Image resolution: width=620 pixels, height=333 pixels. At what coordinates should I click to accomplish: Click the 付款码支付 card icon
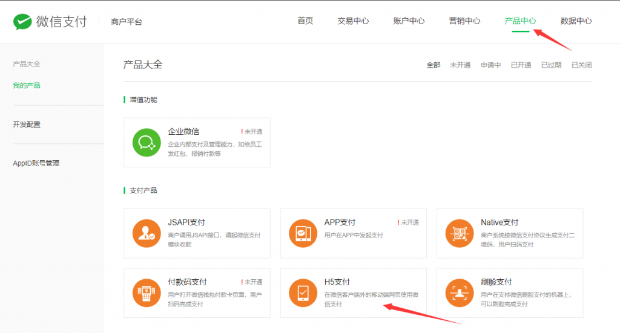[147, 293]
